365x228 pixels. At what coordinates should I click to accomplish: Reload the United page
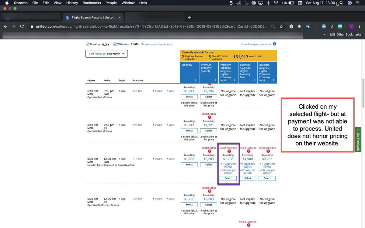click(x=22, y=26)
